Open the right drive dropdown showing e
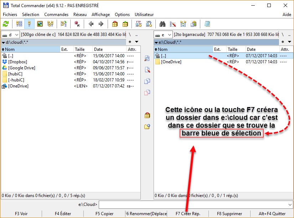The height and width of the screenshot is (218, 294). point(163,34)
